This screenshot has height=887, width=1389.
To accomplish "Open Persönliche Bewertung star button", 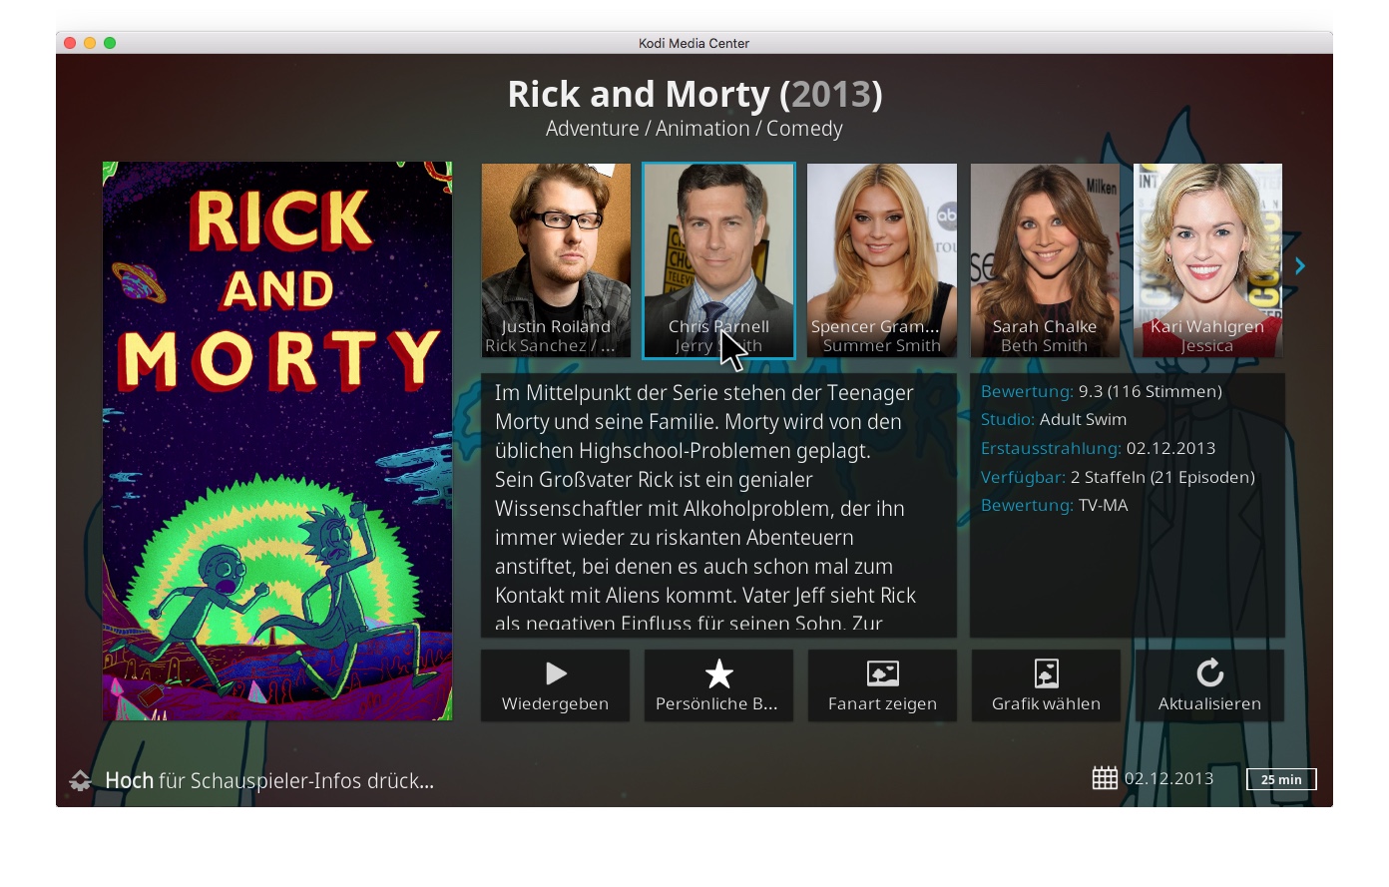I will pyautogui.click(x=718, y=685).
